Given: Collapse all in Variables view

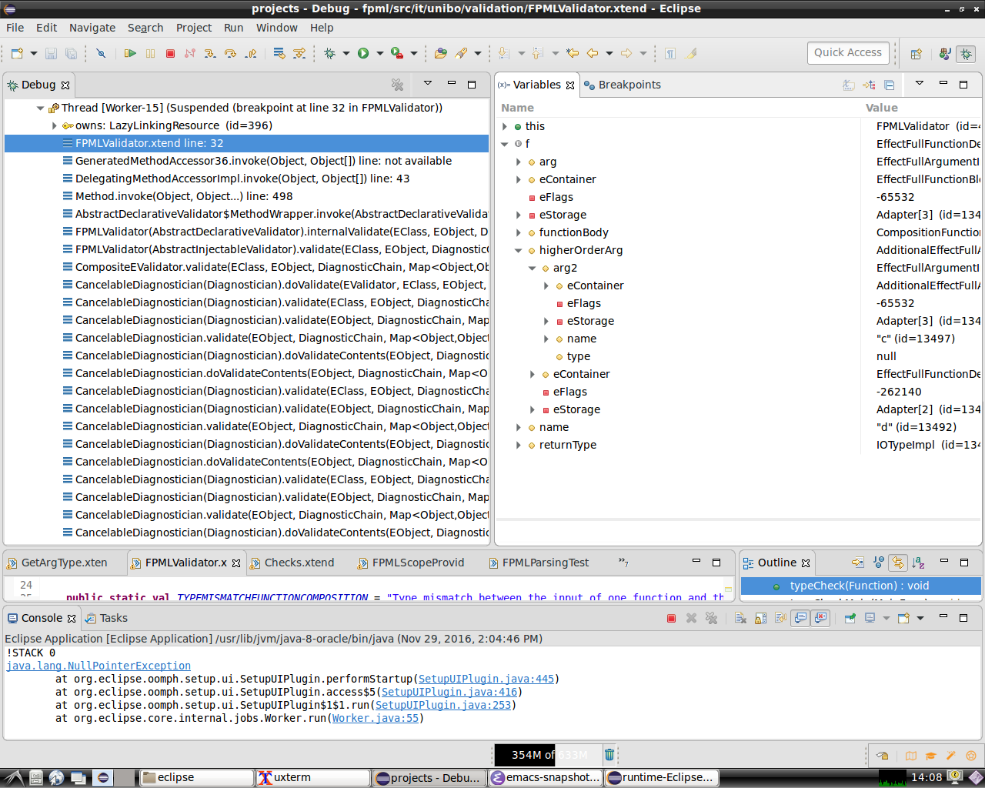Looking at the screenshot, I should pos(889,85).
